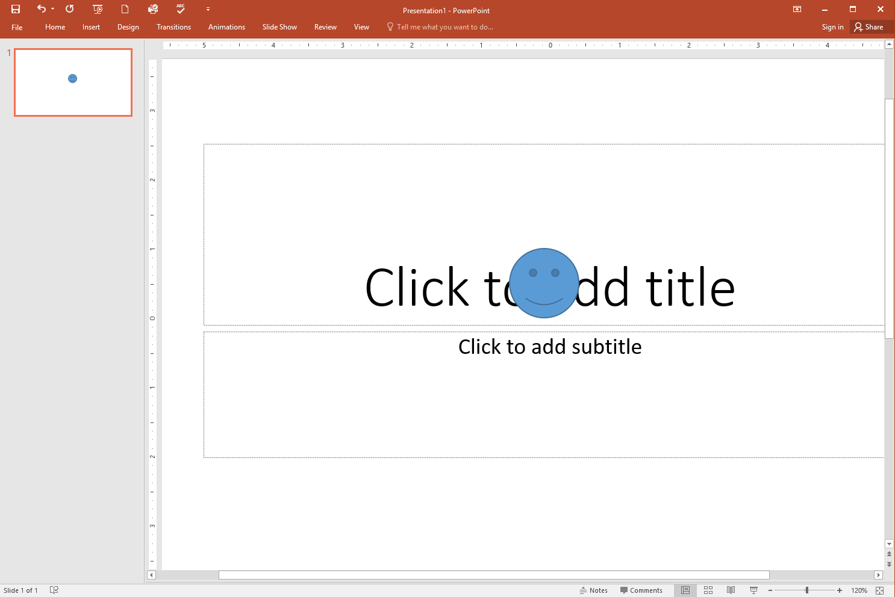Click the Quick Print preview icon
This screenshot has width=895, height=597.
click(153, 9)
